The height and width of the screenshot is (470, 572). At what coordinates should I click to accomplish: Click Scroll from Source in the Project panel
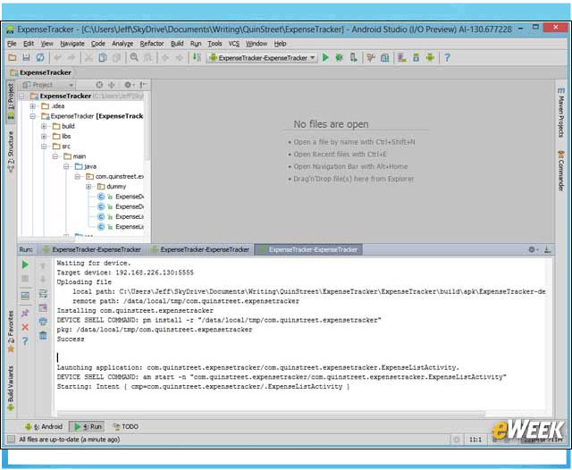[x=99, y=85]
